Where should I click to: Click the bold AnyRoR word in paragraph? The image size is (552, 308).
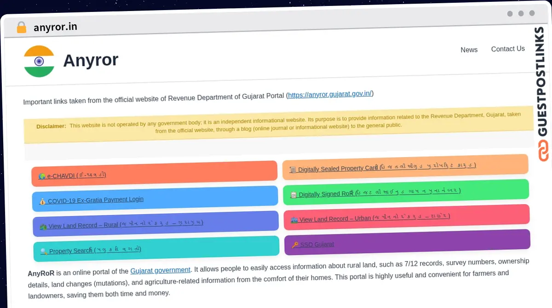[41, 274]
